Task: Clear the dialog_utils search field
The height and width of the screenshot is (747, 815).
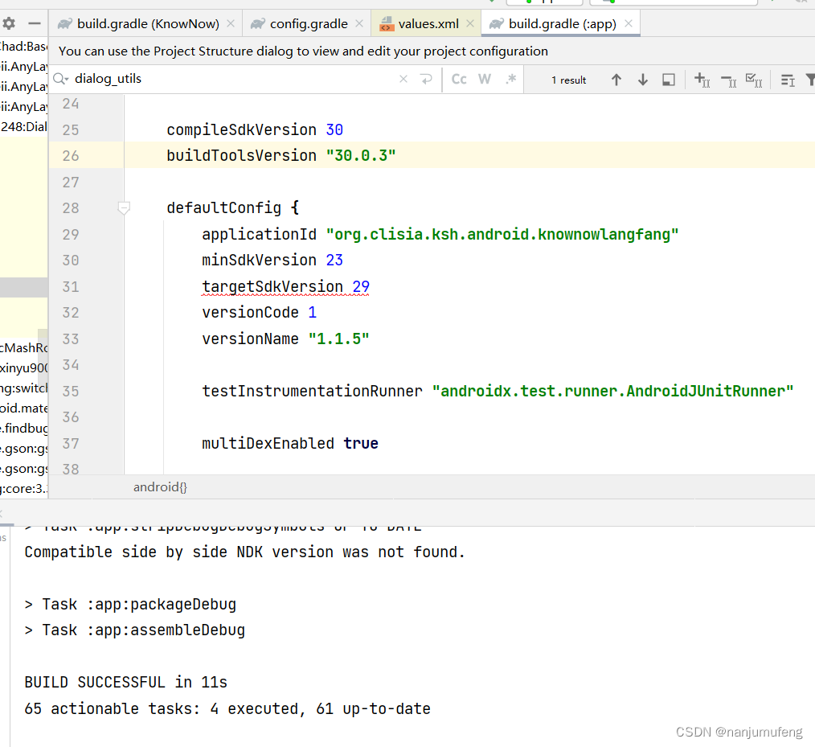Action: tap(405, 79)
